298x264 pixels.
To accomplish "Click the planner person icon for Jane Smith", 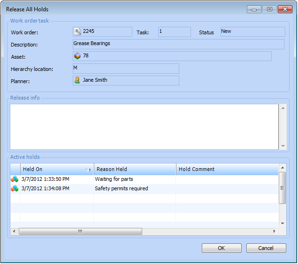I will (77, 81).
